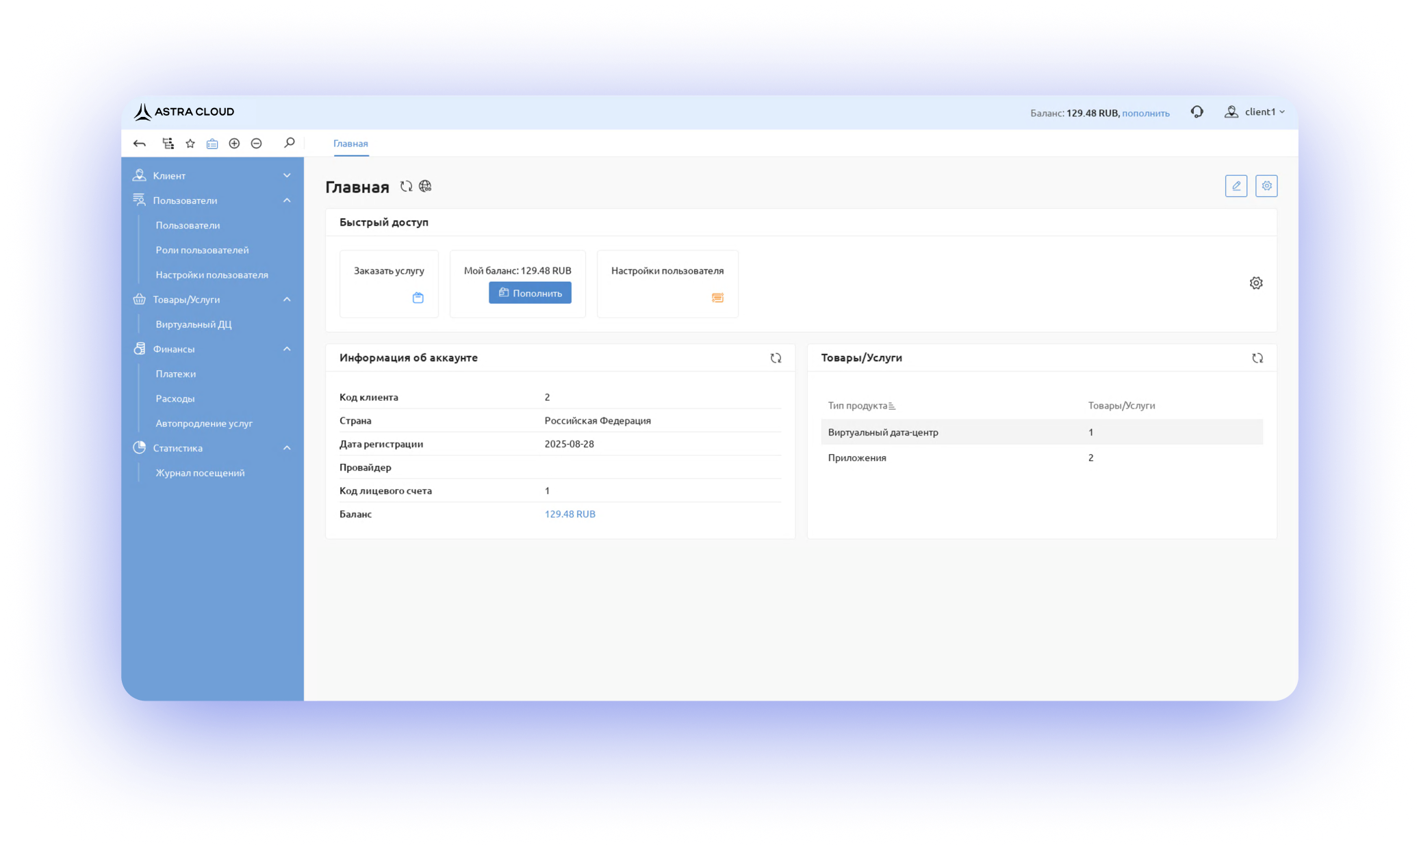Click the 129.48 RUB balance link
1419x847 pixels.
coord(570,514)
